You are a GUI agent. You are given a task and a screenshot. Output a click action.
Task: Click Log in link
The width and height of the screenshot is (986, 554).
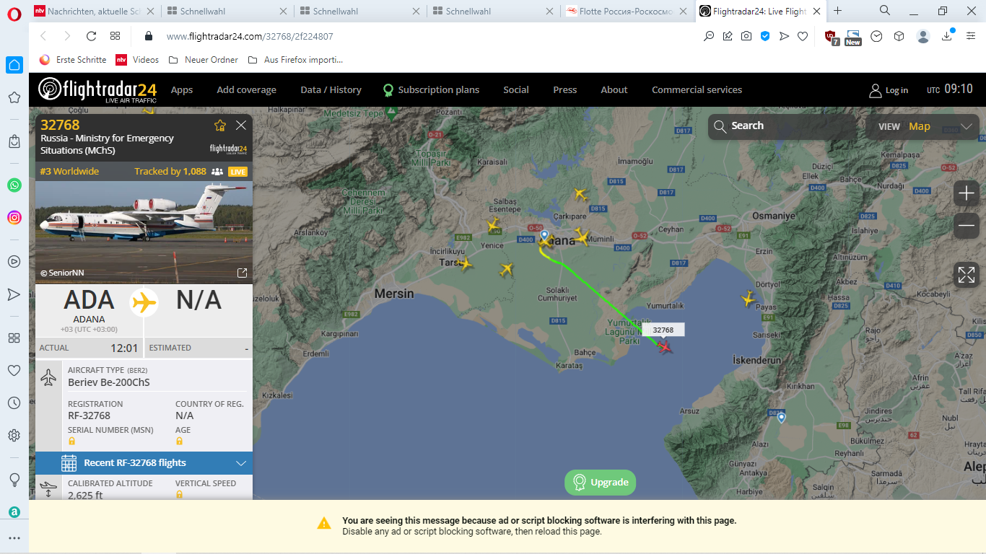point(889,90)
